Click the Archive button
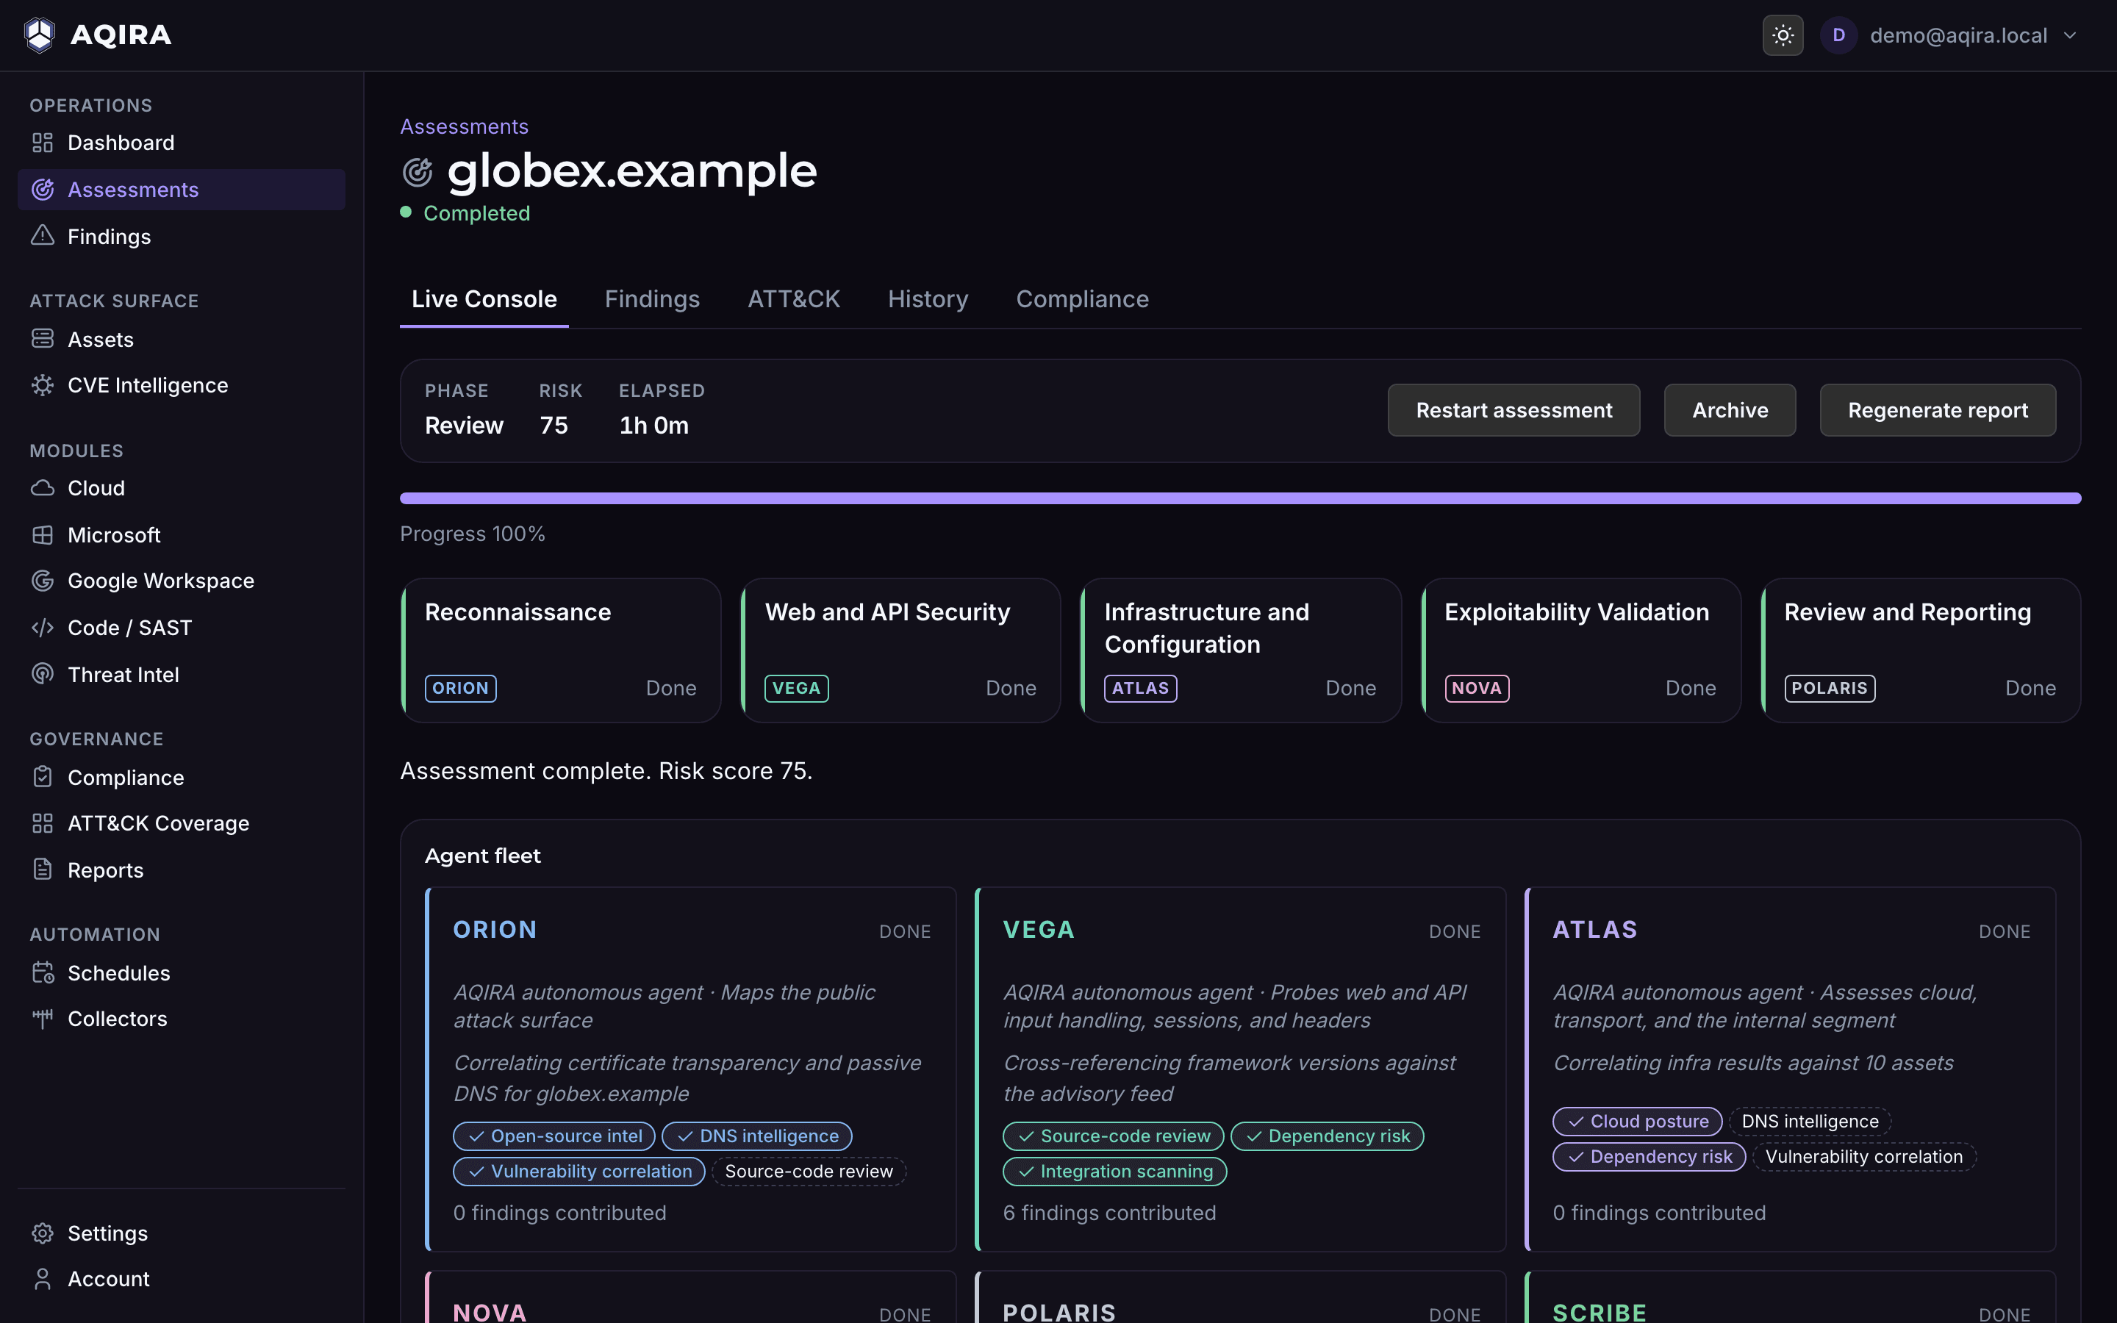 [1730, 410]
